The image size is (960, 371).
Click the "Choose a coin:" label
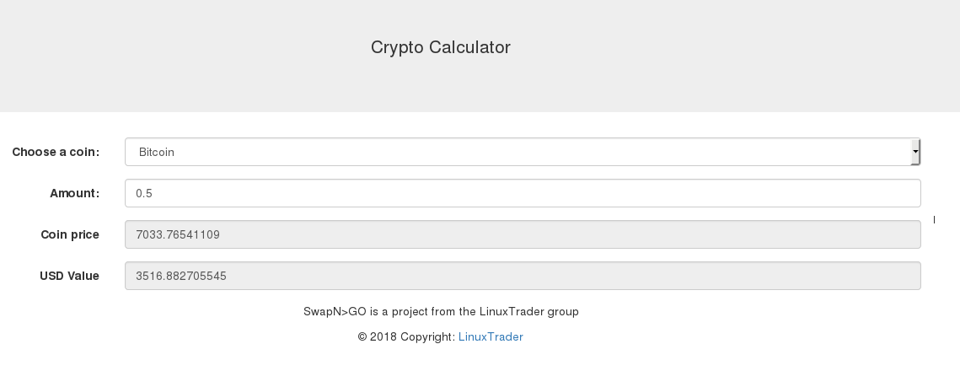(x=56, y=153)
